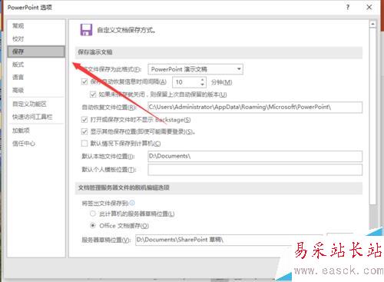Click the default local file location field
Image resolution: width=384 pixels, height=282 pixels.
pos(255,156)
